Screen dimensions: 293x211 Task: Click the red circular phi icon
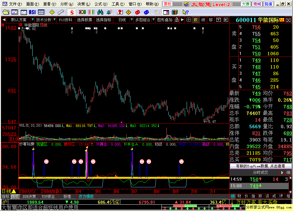(x=138, y=12)
